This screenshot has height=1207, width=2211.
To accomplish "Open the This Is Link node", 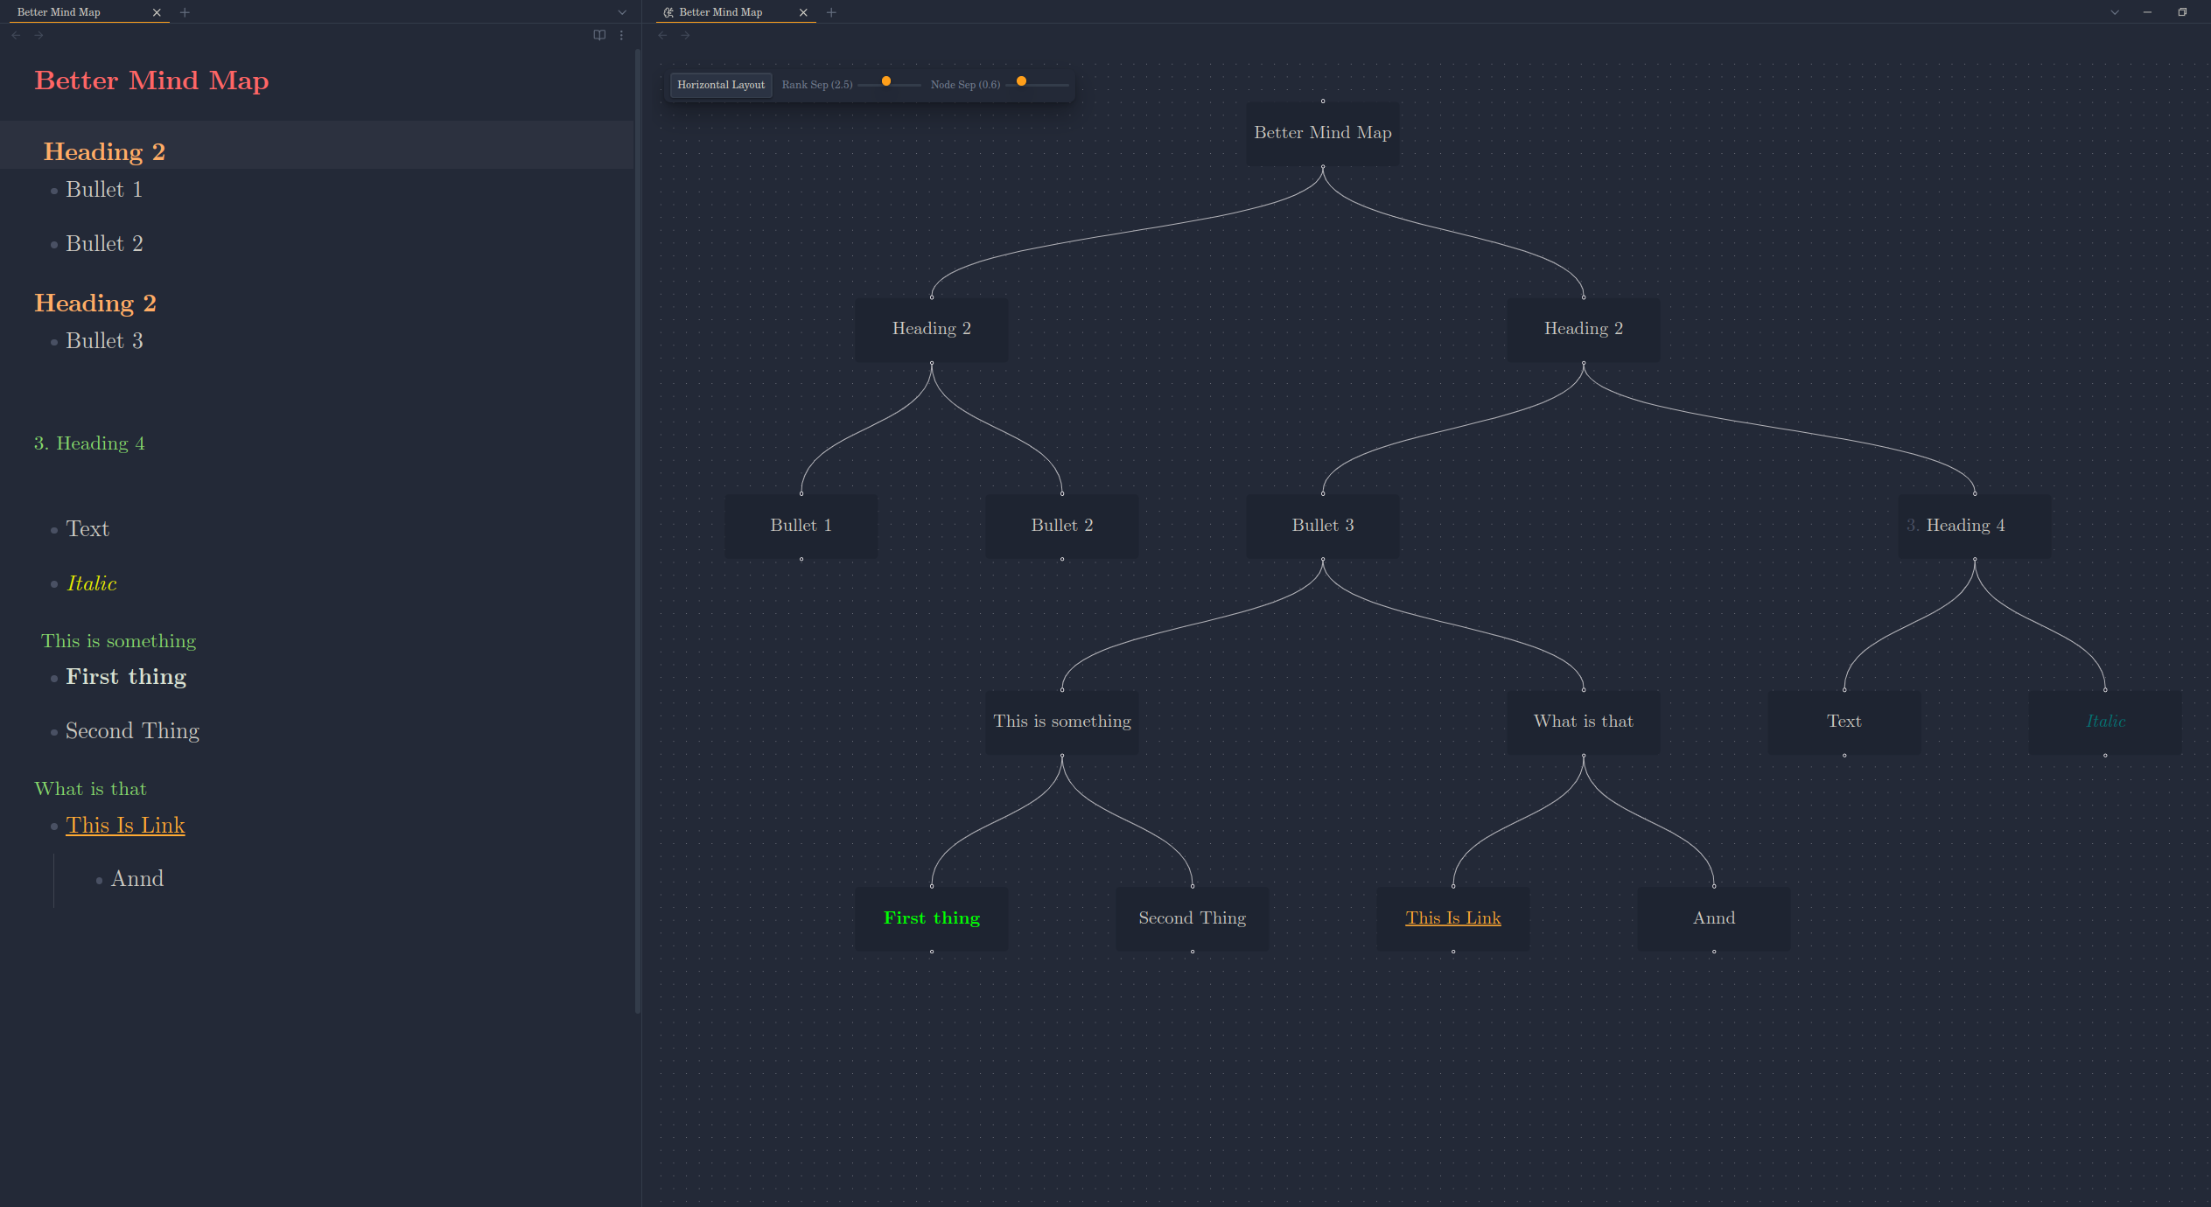I will click(1452, 917).
